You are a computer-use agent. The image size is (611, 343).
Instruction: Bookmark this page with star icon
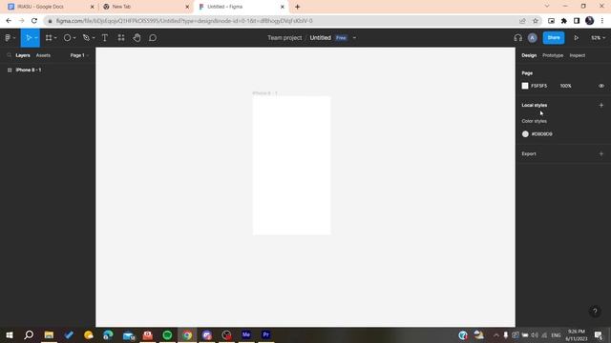[x=535, y=21]
